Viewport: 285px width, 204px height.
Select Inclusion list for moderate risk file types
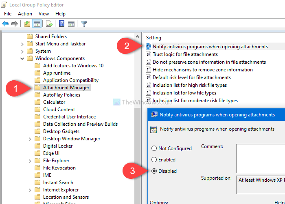[195, 100]
